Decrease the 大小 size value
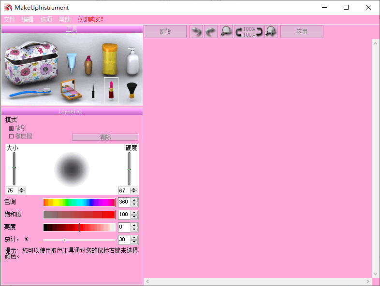The width and height of the screenshot is (380, 286). tap(22, 192)
